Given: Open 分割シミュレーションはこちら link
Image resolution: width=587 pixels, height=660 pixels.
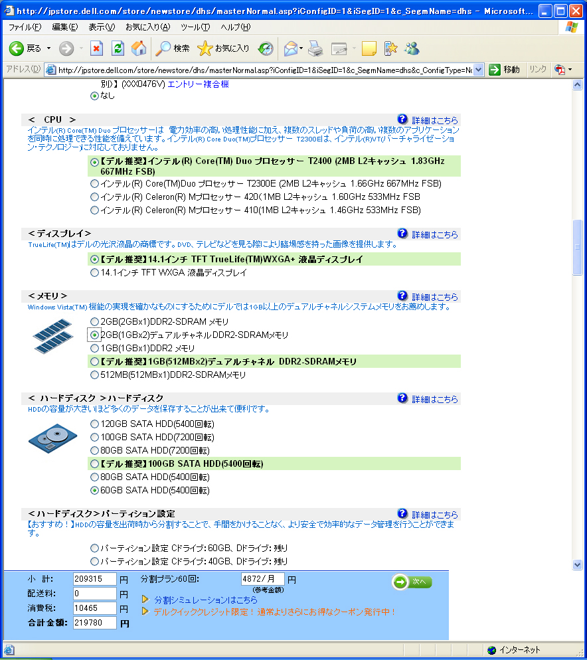Looking at the screenshot, I should coord(205,600).
